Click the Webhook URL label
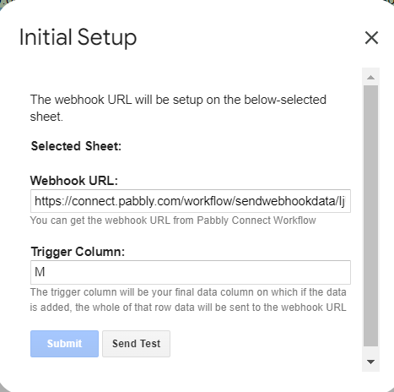The height and width of the screenshot is (392, 394). (x=74, y=181)
